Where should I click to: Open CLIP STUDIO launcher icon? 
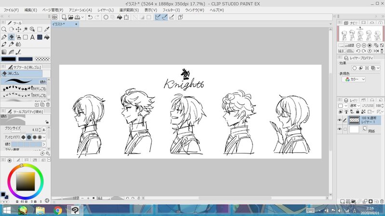tap(55, 17)
